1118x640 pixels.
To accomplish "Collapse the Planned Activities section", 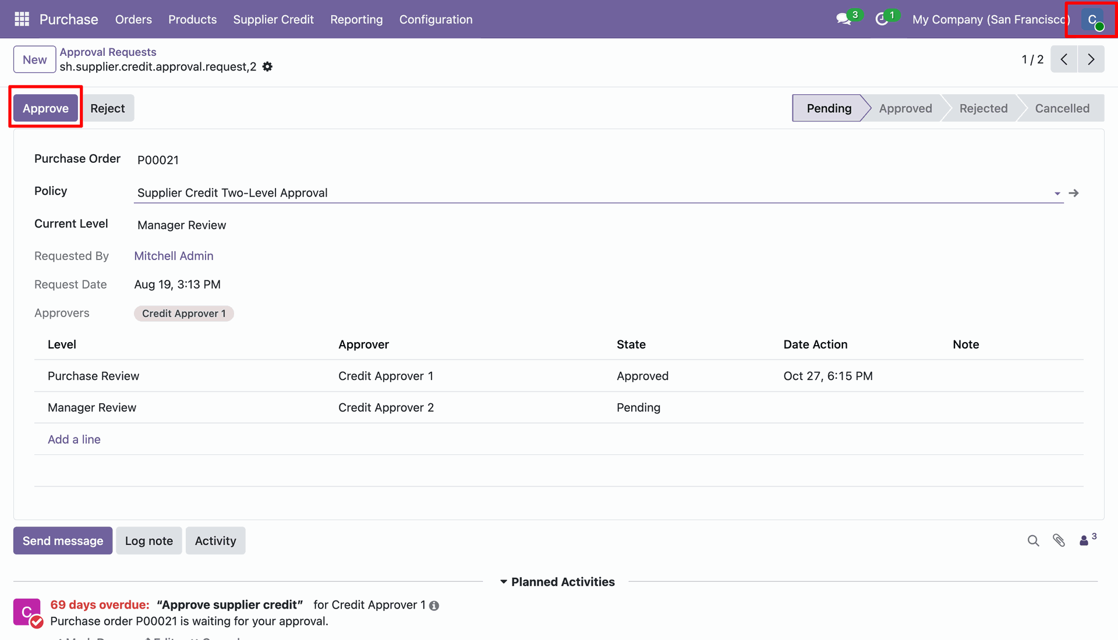I will pos(557,582).
